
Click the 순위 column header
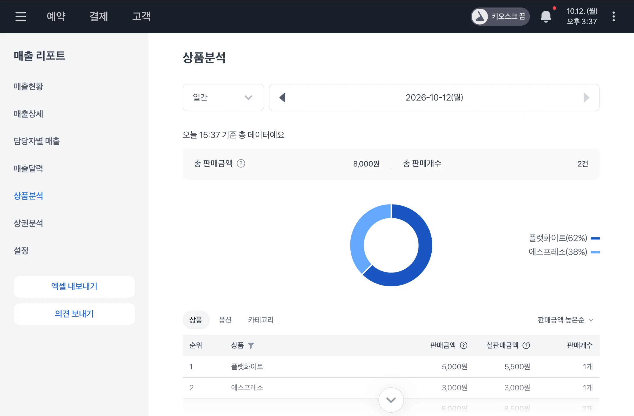(x=196, y=345)
